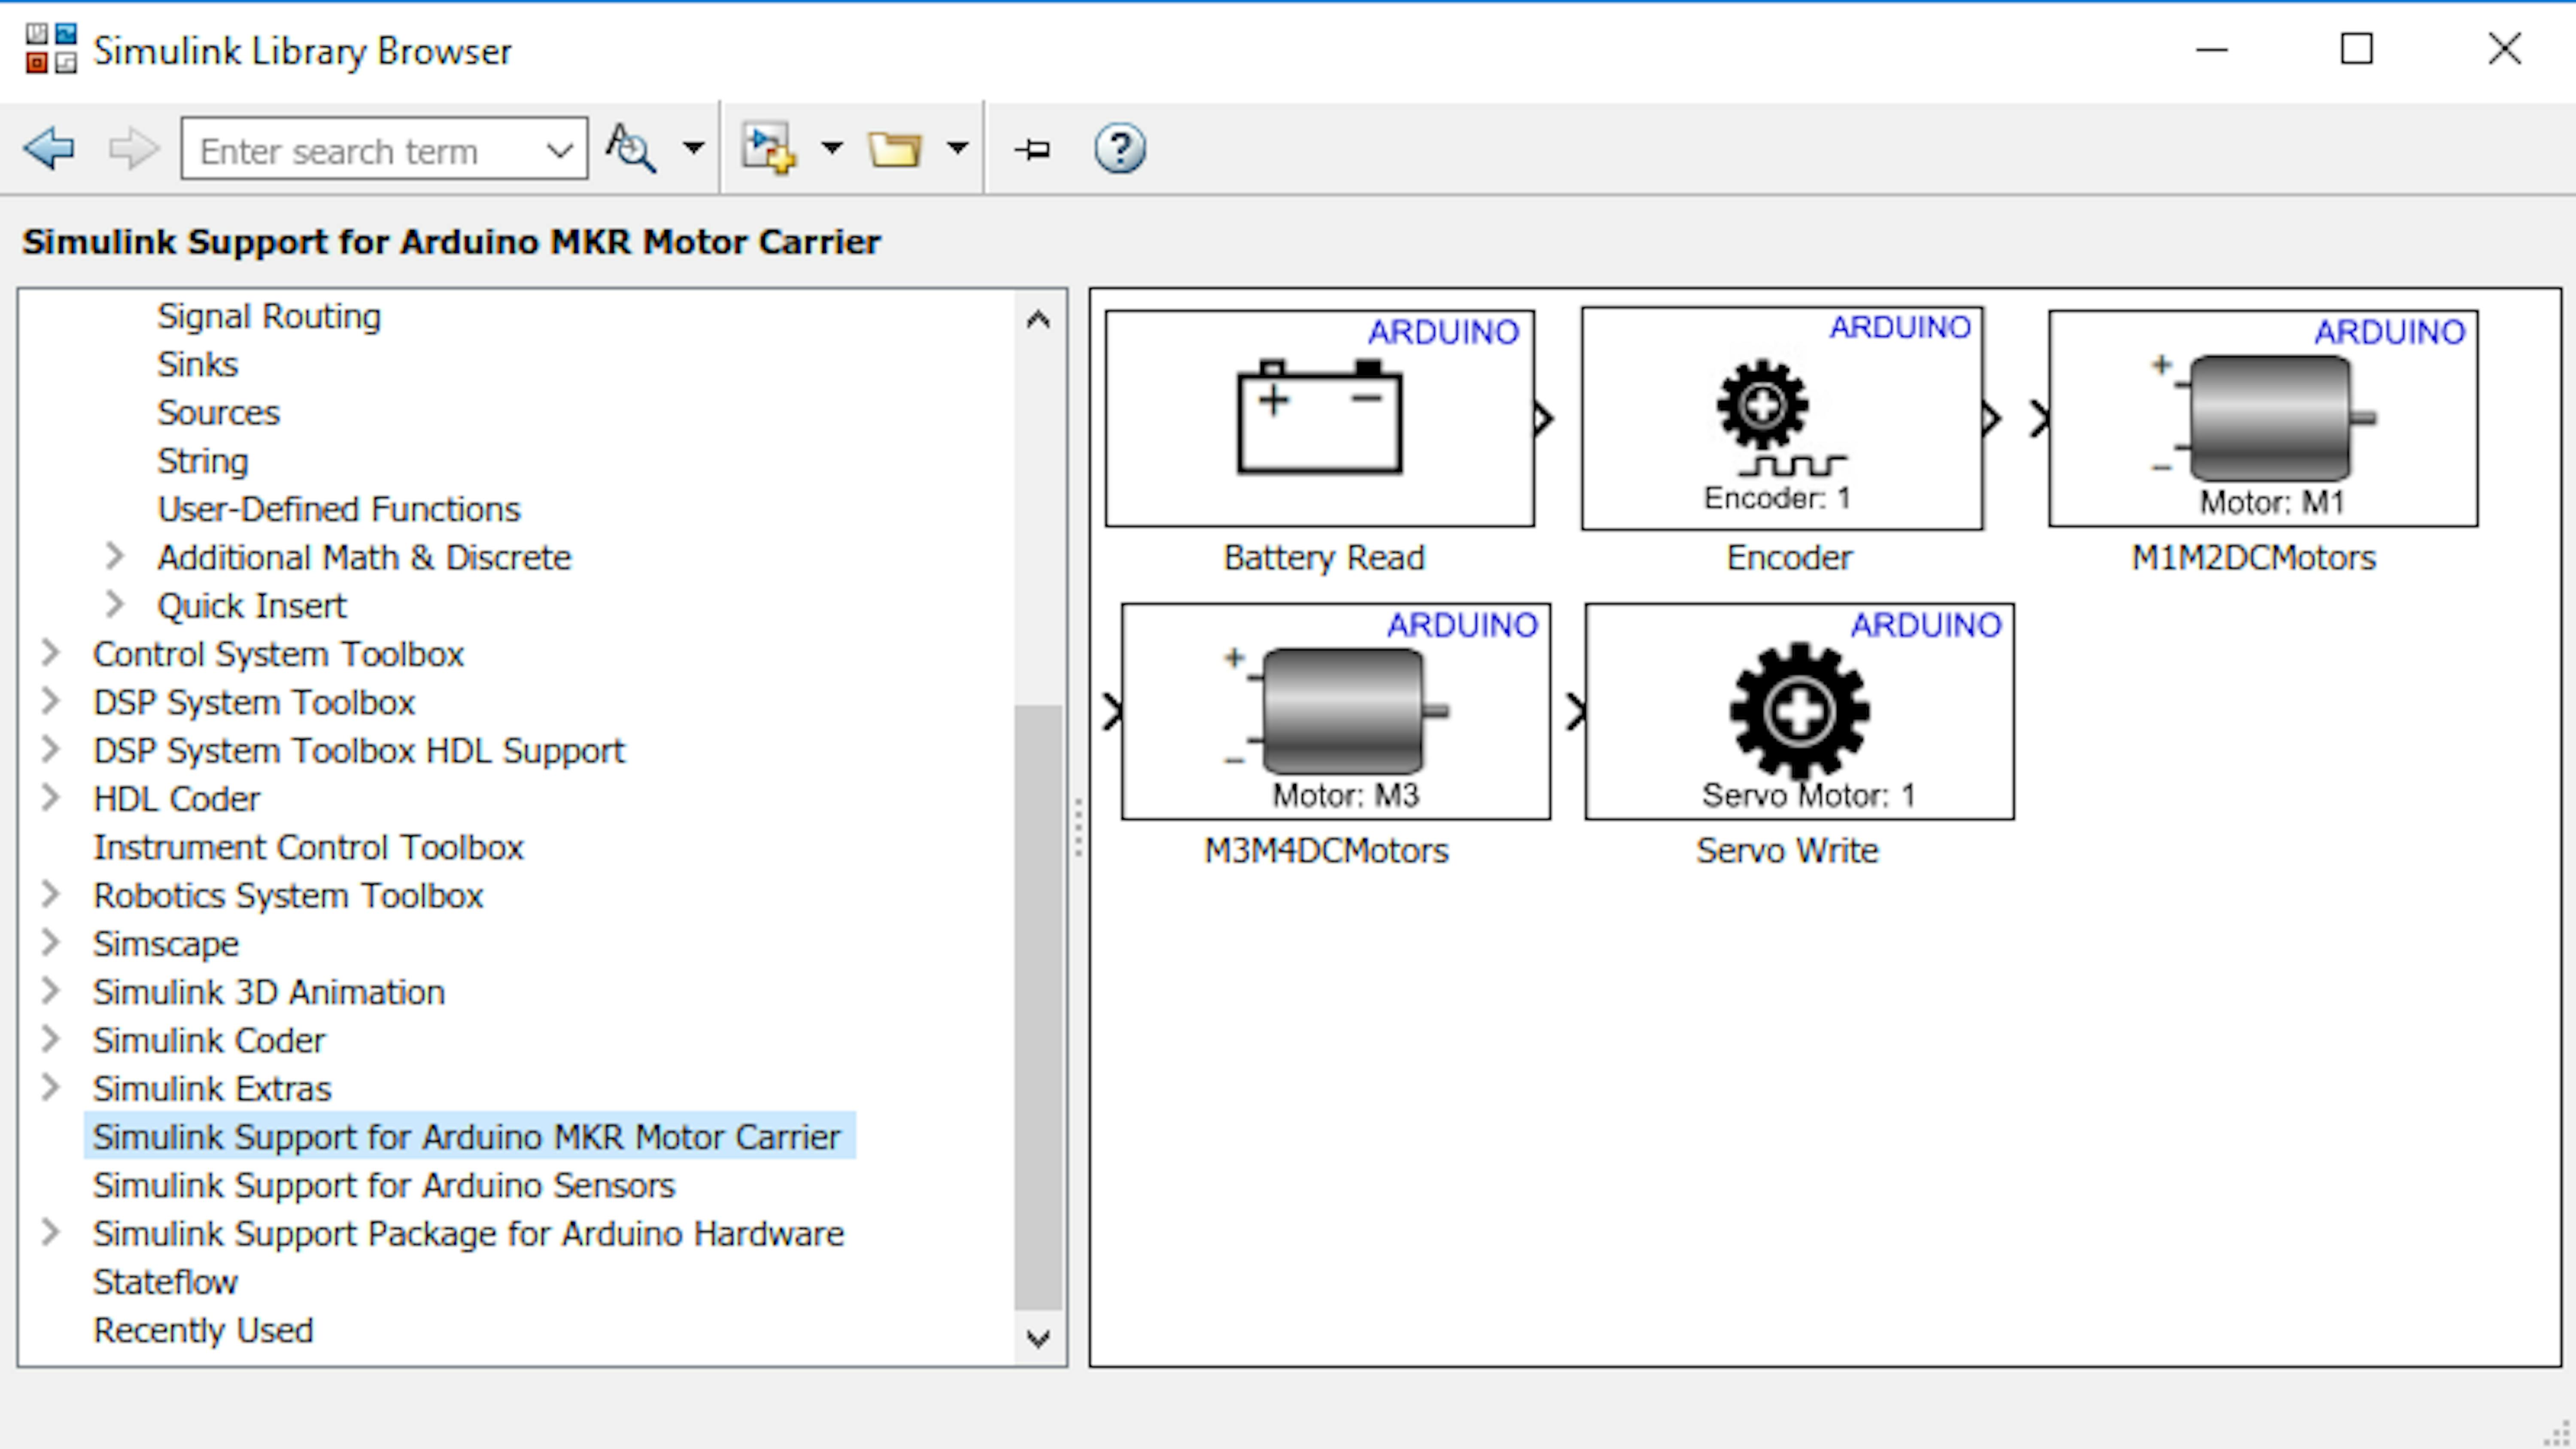2576x1449 pixels.
Task: Click the M3M4DCMotors label text
Action: pos(1326,850)
